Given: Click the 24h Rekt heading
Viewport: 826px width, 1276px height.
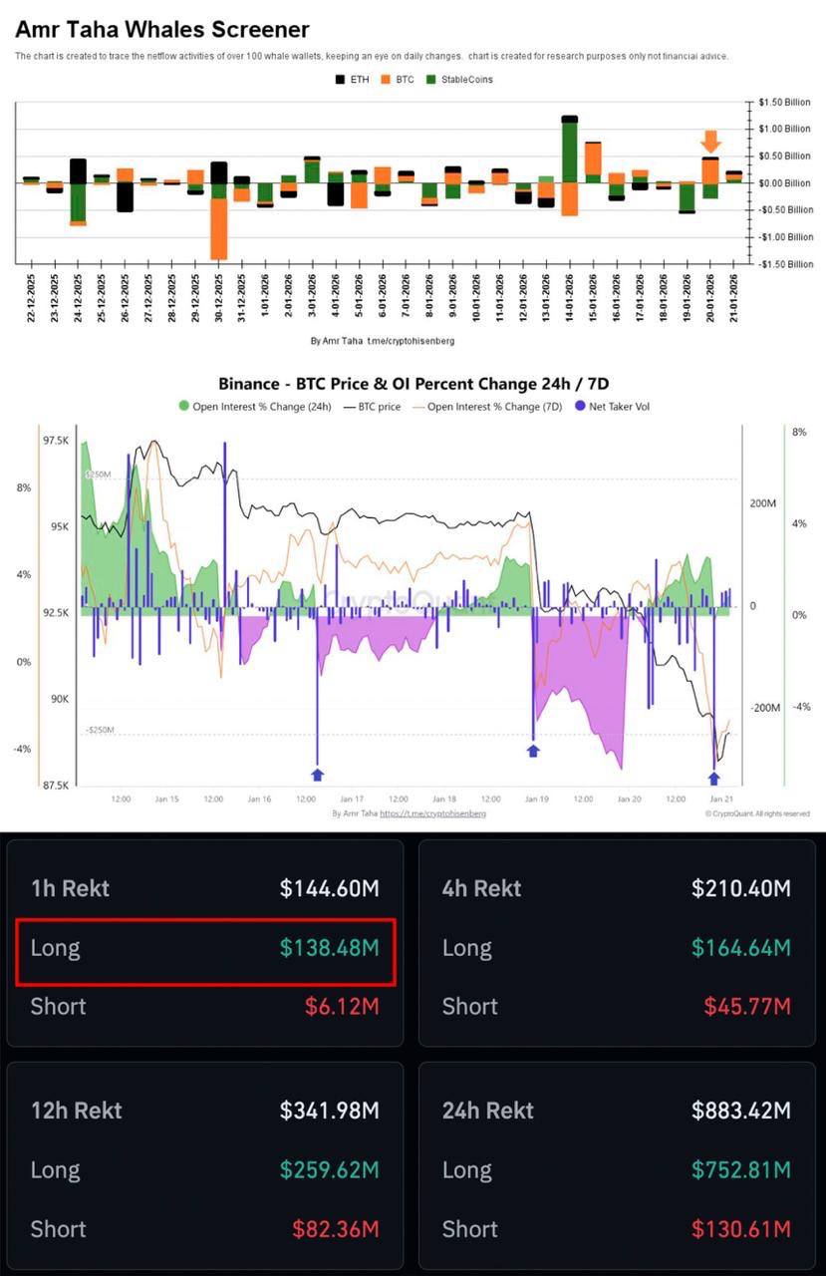Looking at the screenshot, I should pos(488,1111).
